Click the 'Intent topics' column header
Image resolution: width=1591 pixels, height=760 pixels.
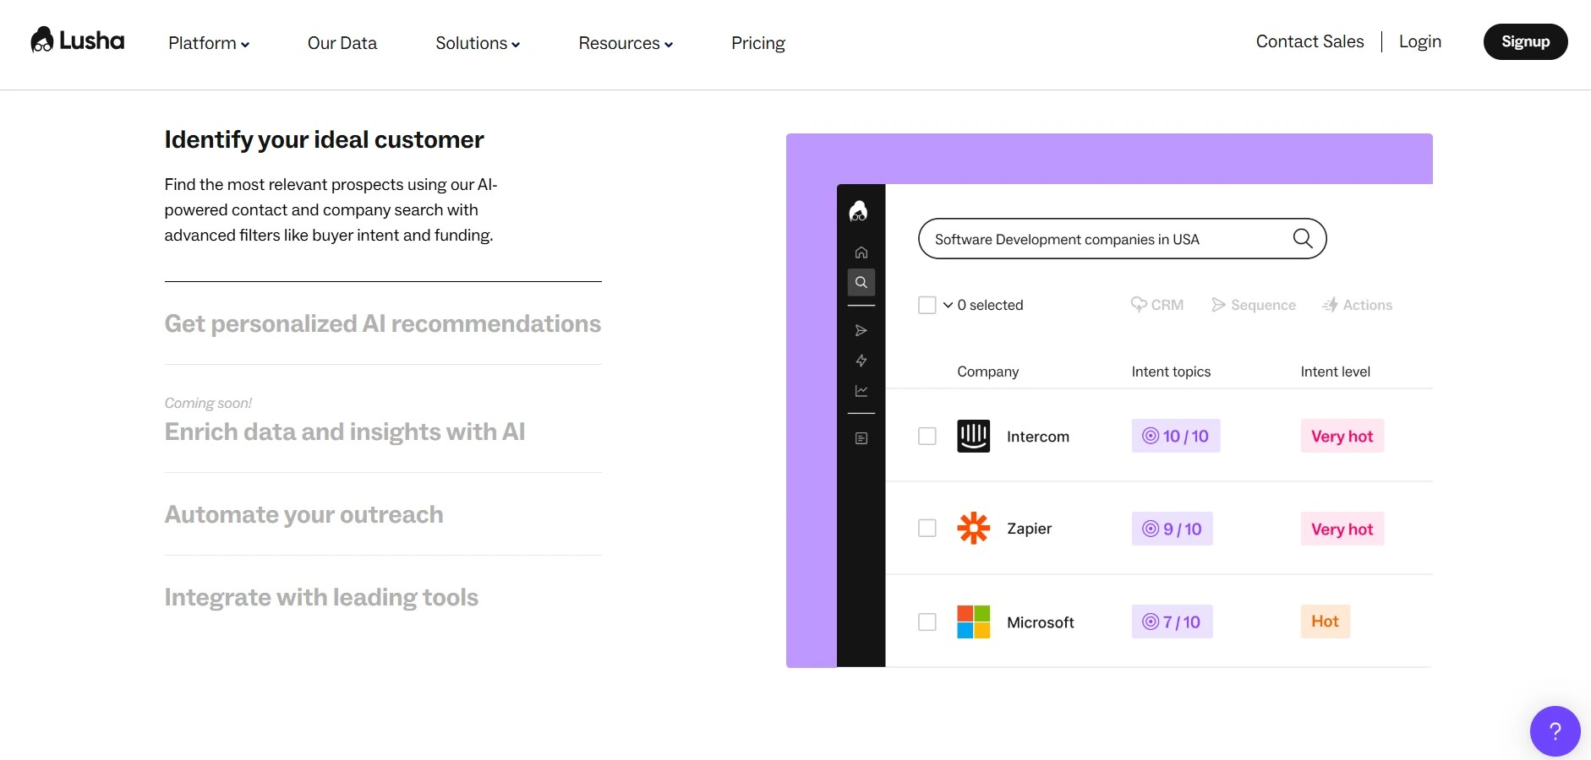pos(1171,372)
